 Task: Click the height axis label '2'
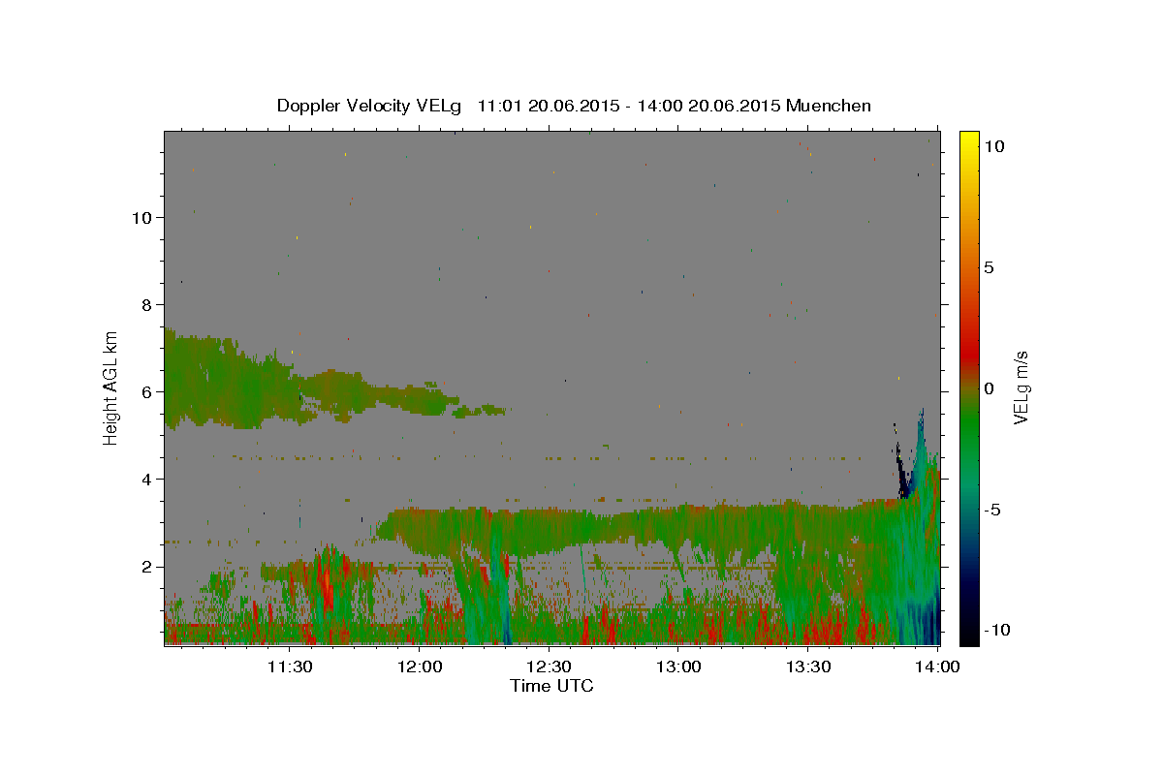[x=146, y=566]
